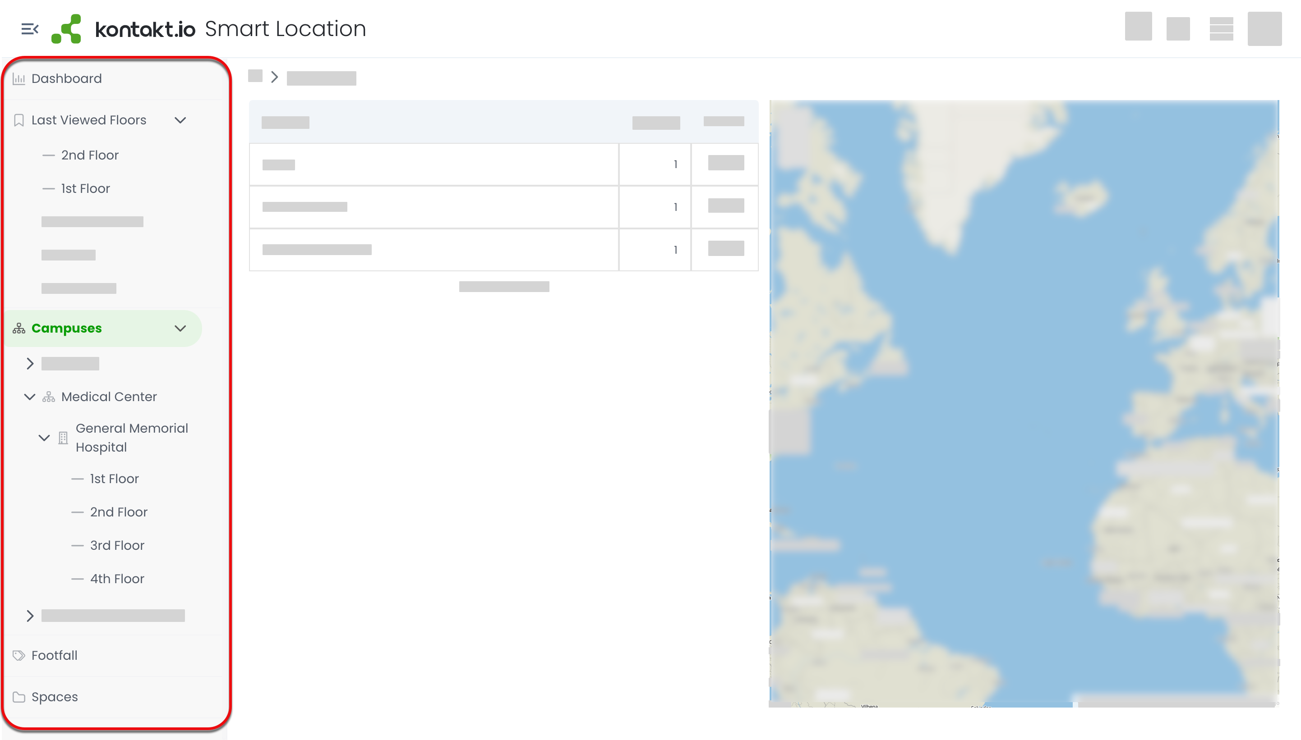
Task: Open the Footfall menu item
Action: (55, 656)
